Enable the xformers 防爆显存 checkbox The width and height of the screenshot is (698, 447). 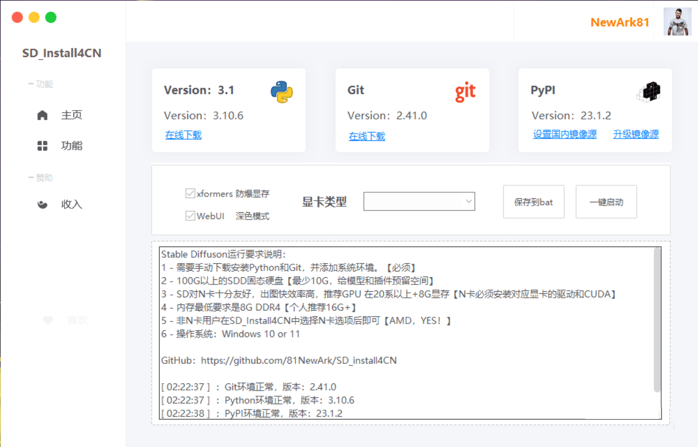click(190, 193)
